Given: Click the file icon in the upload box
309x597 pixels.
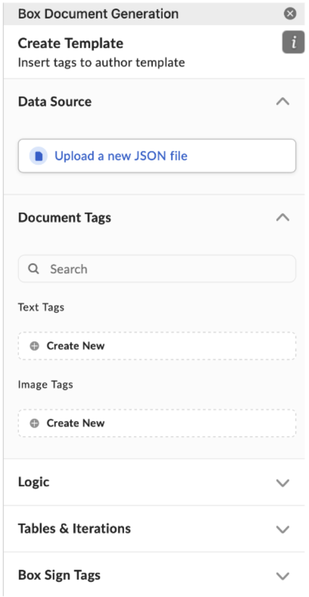Looking at the screenshot, I should click(x=38, y=156).
